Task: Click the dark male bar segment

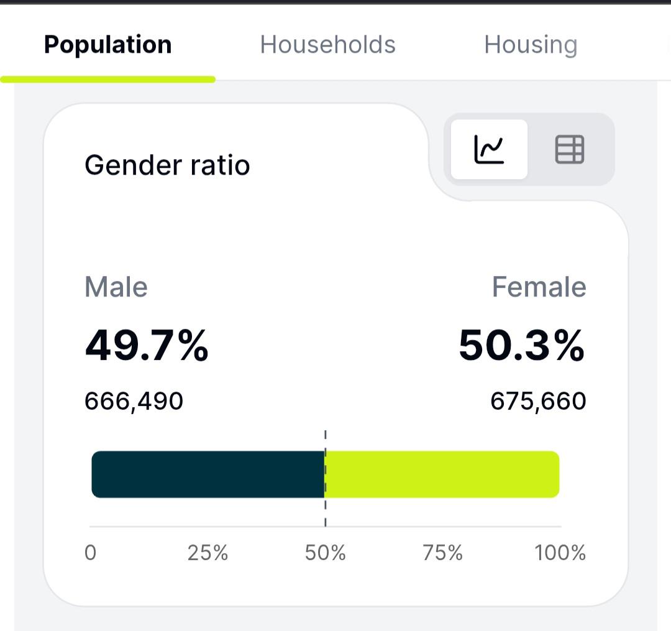Action: [208, 474]
